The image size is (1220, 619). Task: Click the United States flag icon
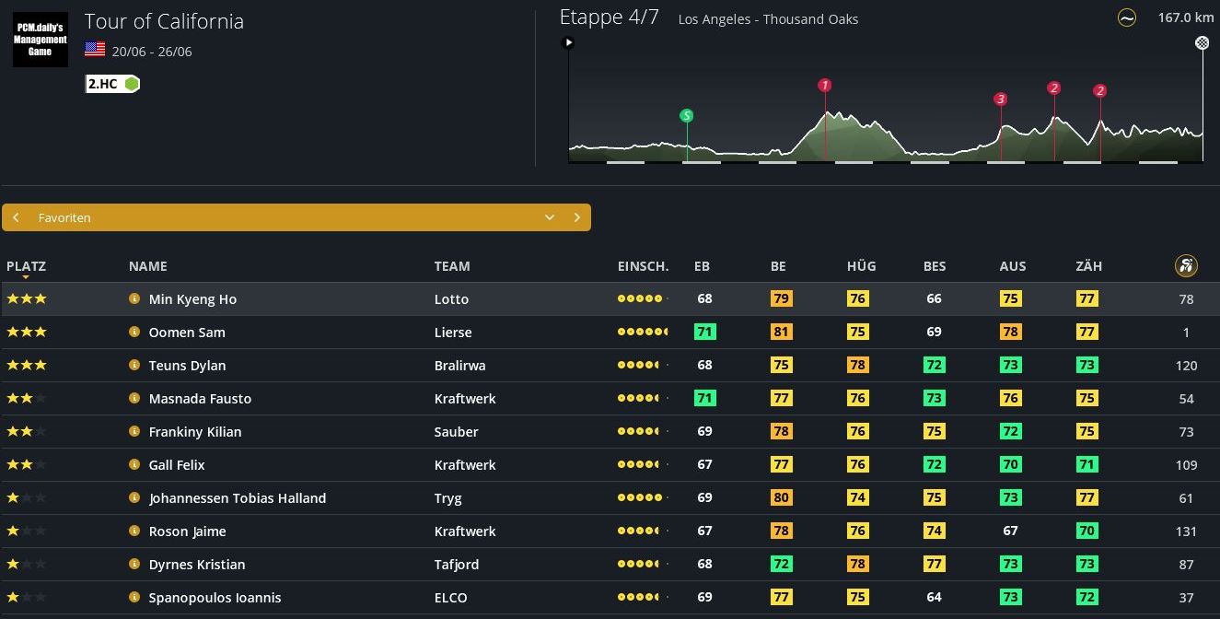tap(95, 50)
